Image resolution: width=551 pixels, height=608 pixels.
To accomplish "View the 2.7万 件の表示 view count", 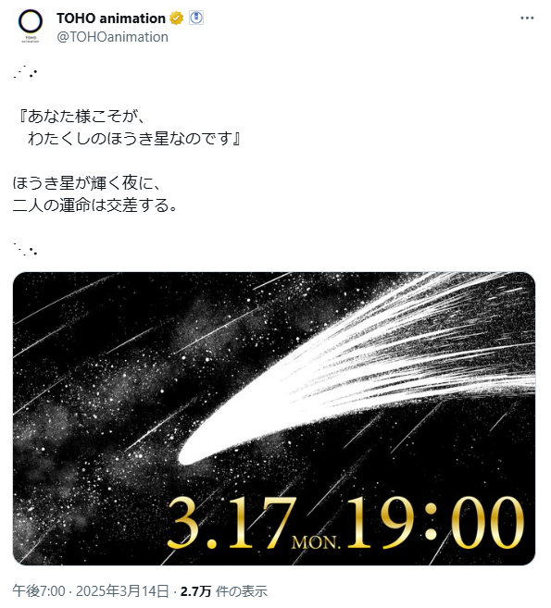I will [x=224, y=591].
